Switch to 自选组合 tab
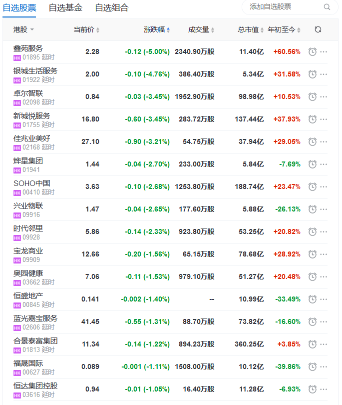The width and height of the screenshot is (342, 405). click(112, 7)
